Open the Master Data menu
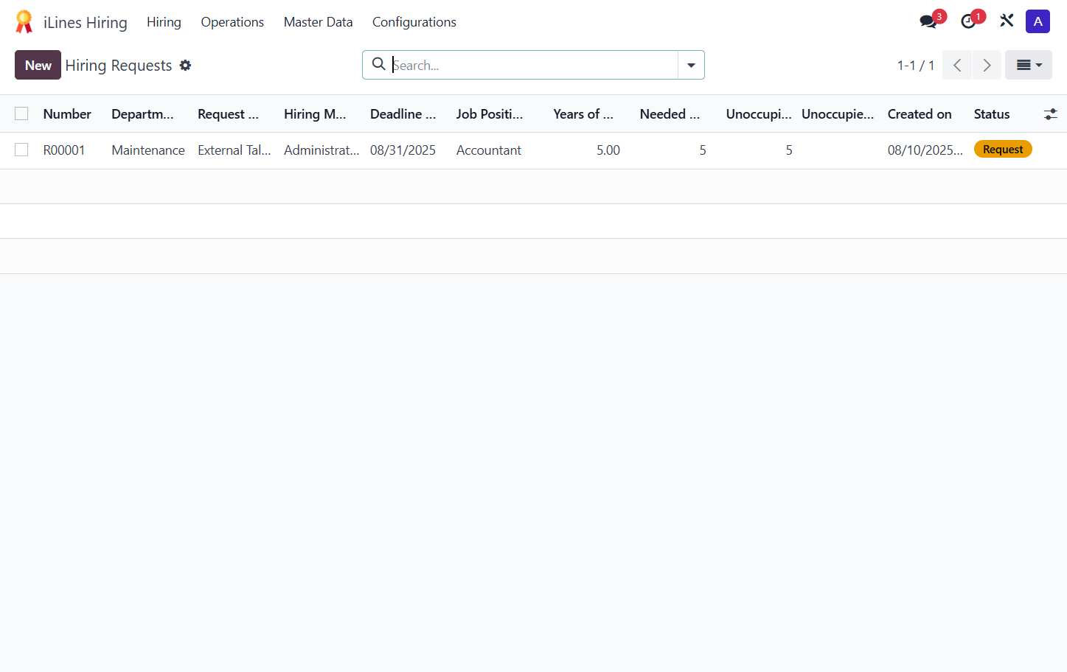Screen dimensions: 1067x672 [318, 22]
